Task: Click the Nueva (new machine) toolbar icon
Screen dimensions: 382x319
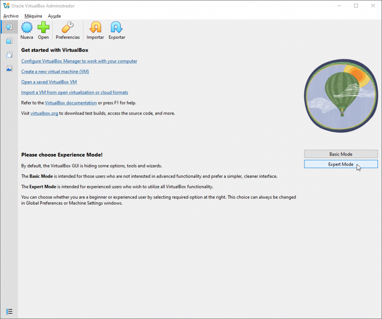Action: coord(27,28)
